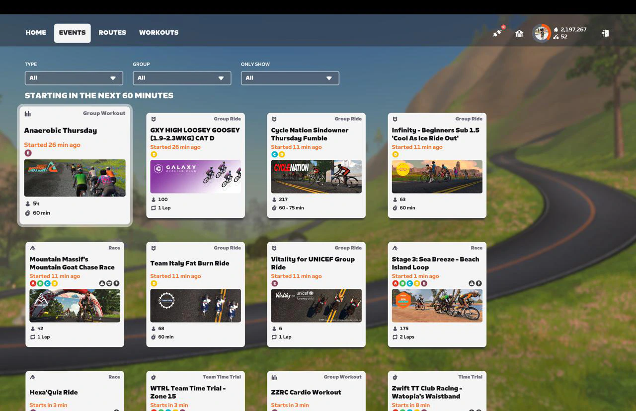Select category E badge on Vitality for UNICEF ride
The image size is (636, 411).
(275, 283)
